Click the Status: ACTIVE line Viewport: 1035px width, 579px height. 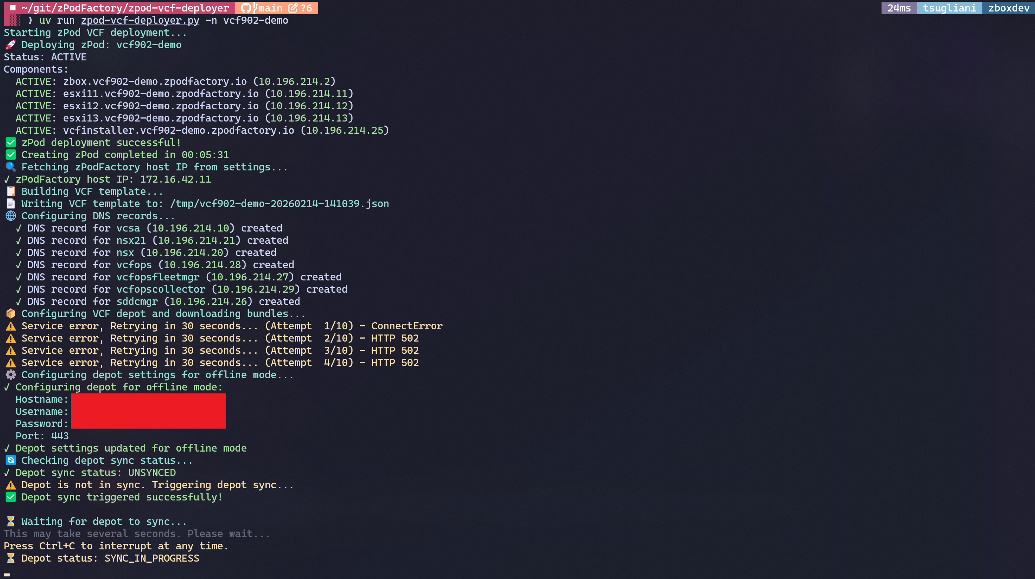click(45, 57)
